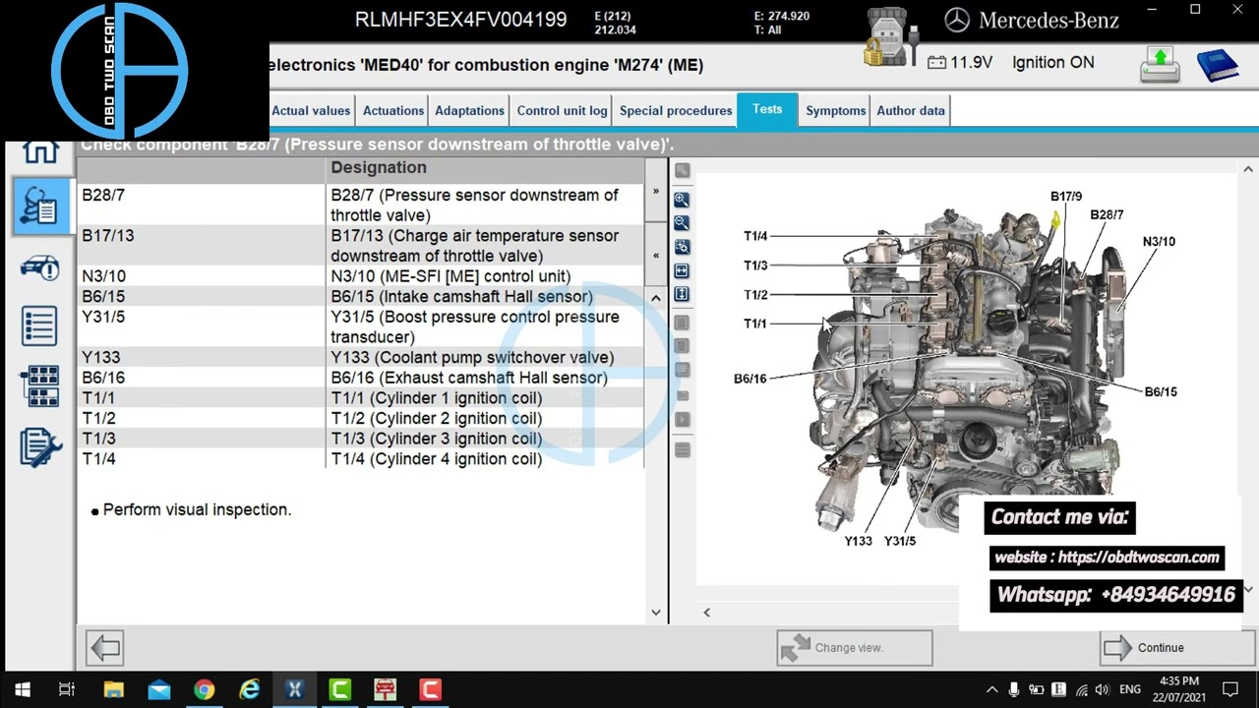Select the B28/7 pressure sensor row

(361, 206)
